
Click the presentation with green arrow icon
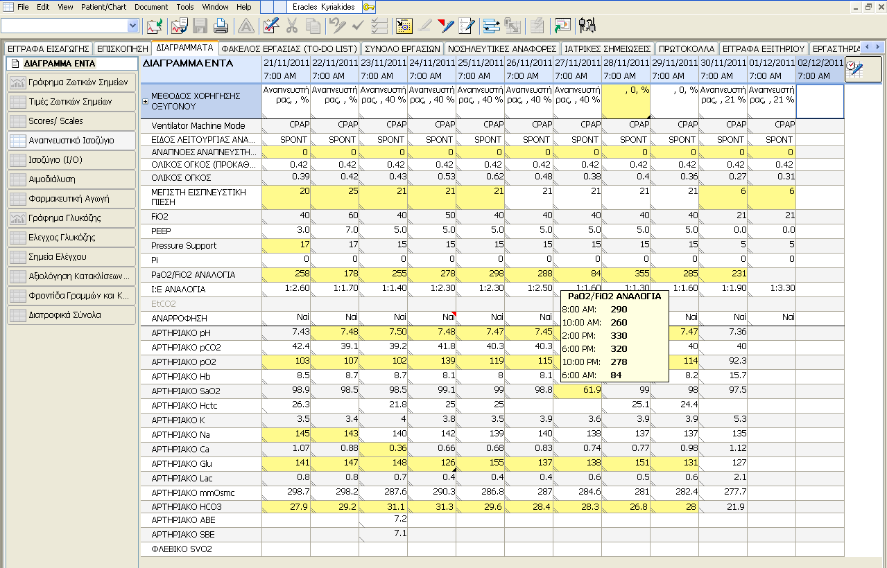click(562, 26)
